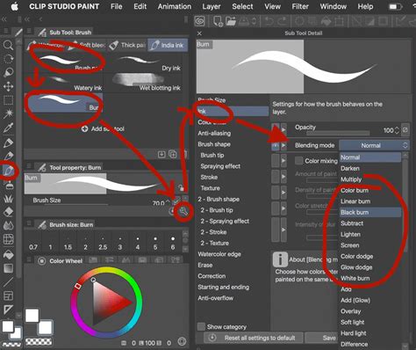Expand the Opacity row arrow
Viewport: 416px width, 350px height.
click(283, 129)
